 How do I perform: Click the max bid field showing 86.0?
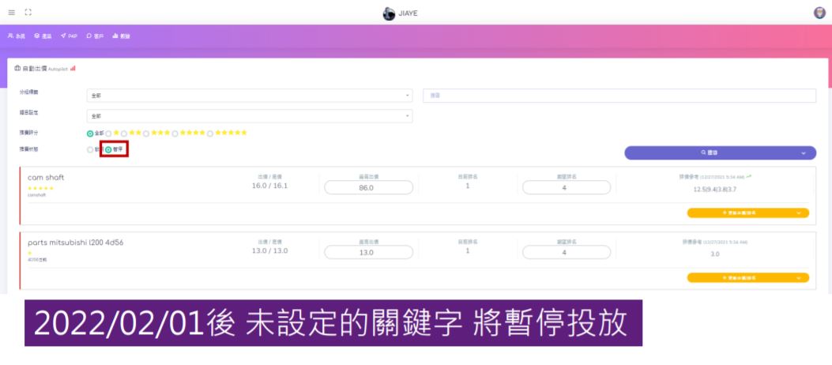point(368,188)
